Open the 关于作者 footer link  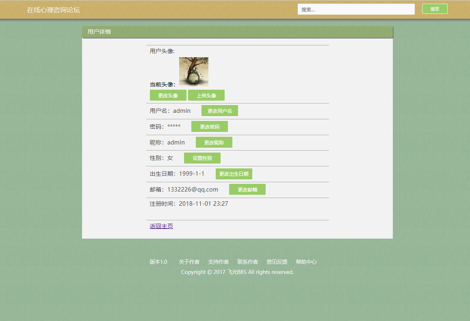[189, 262]
